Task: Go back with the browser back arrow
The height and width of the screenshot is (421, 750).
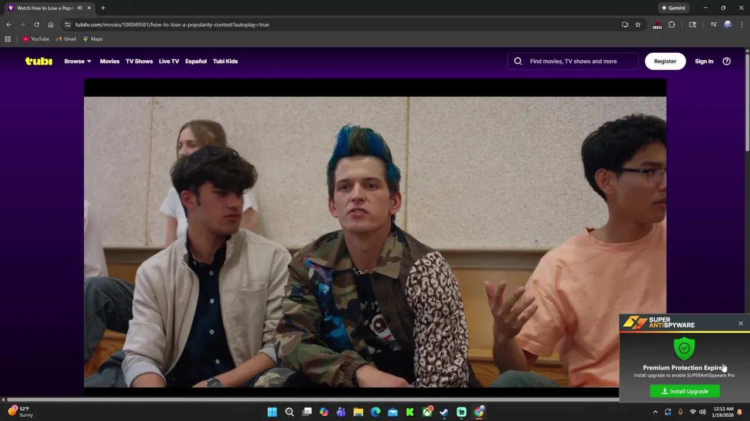Action: 8,25
